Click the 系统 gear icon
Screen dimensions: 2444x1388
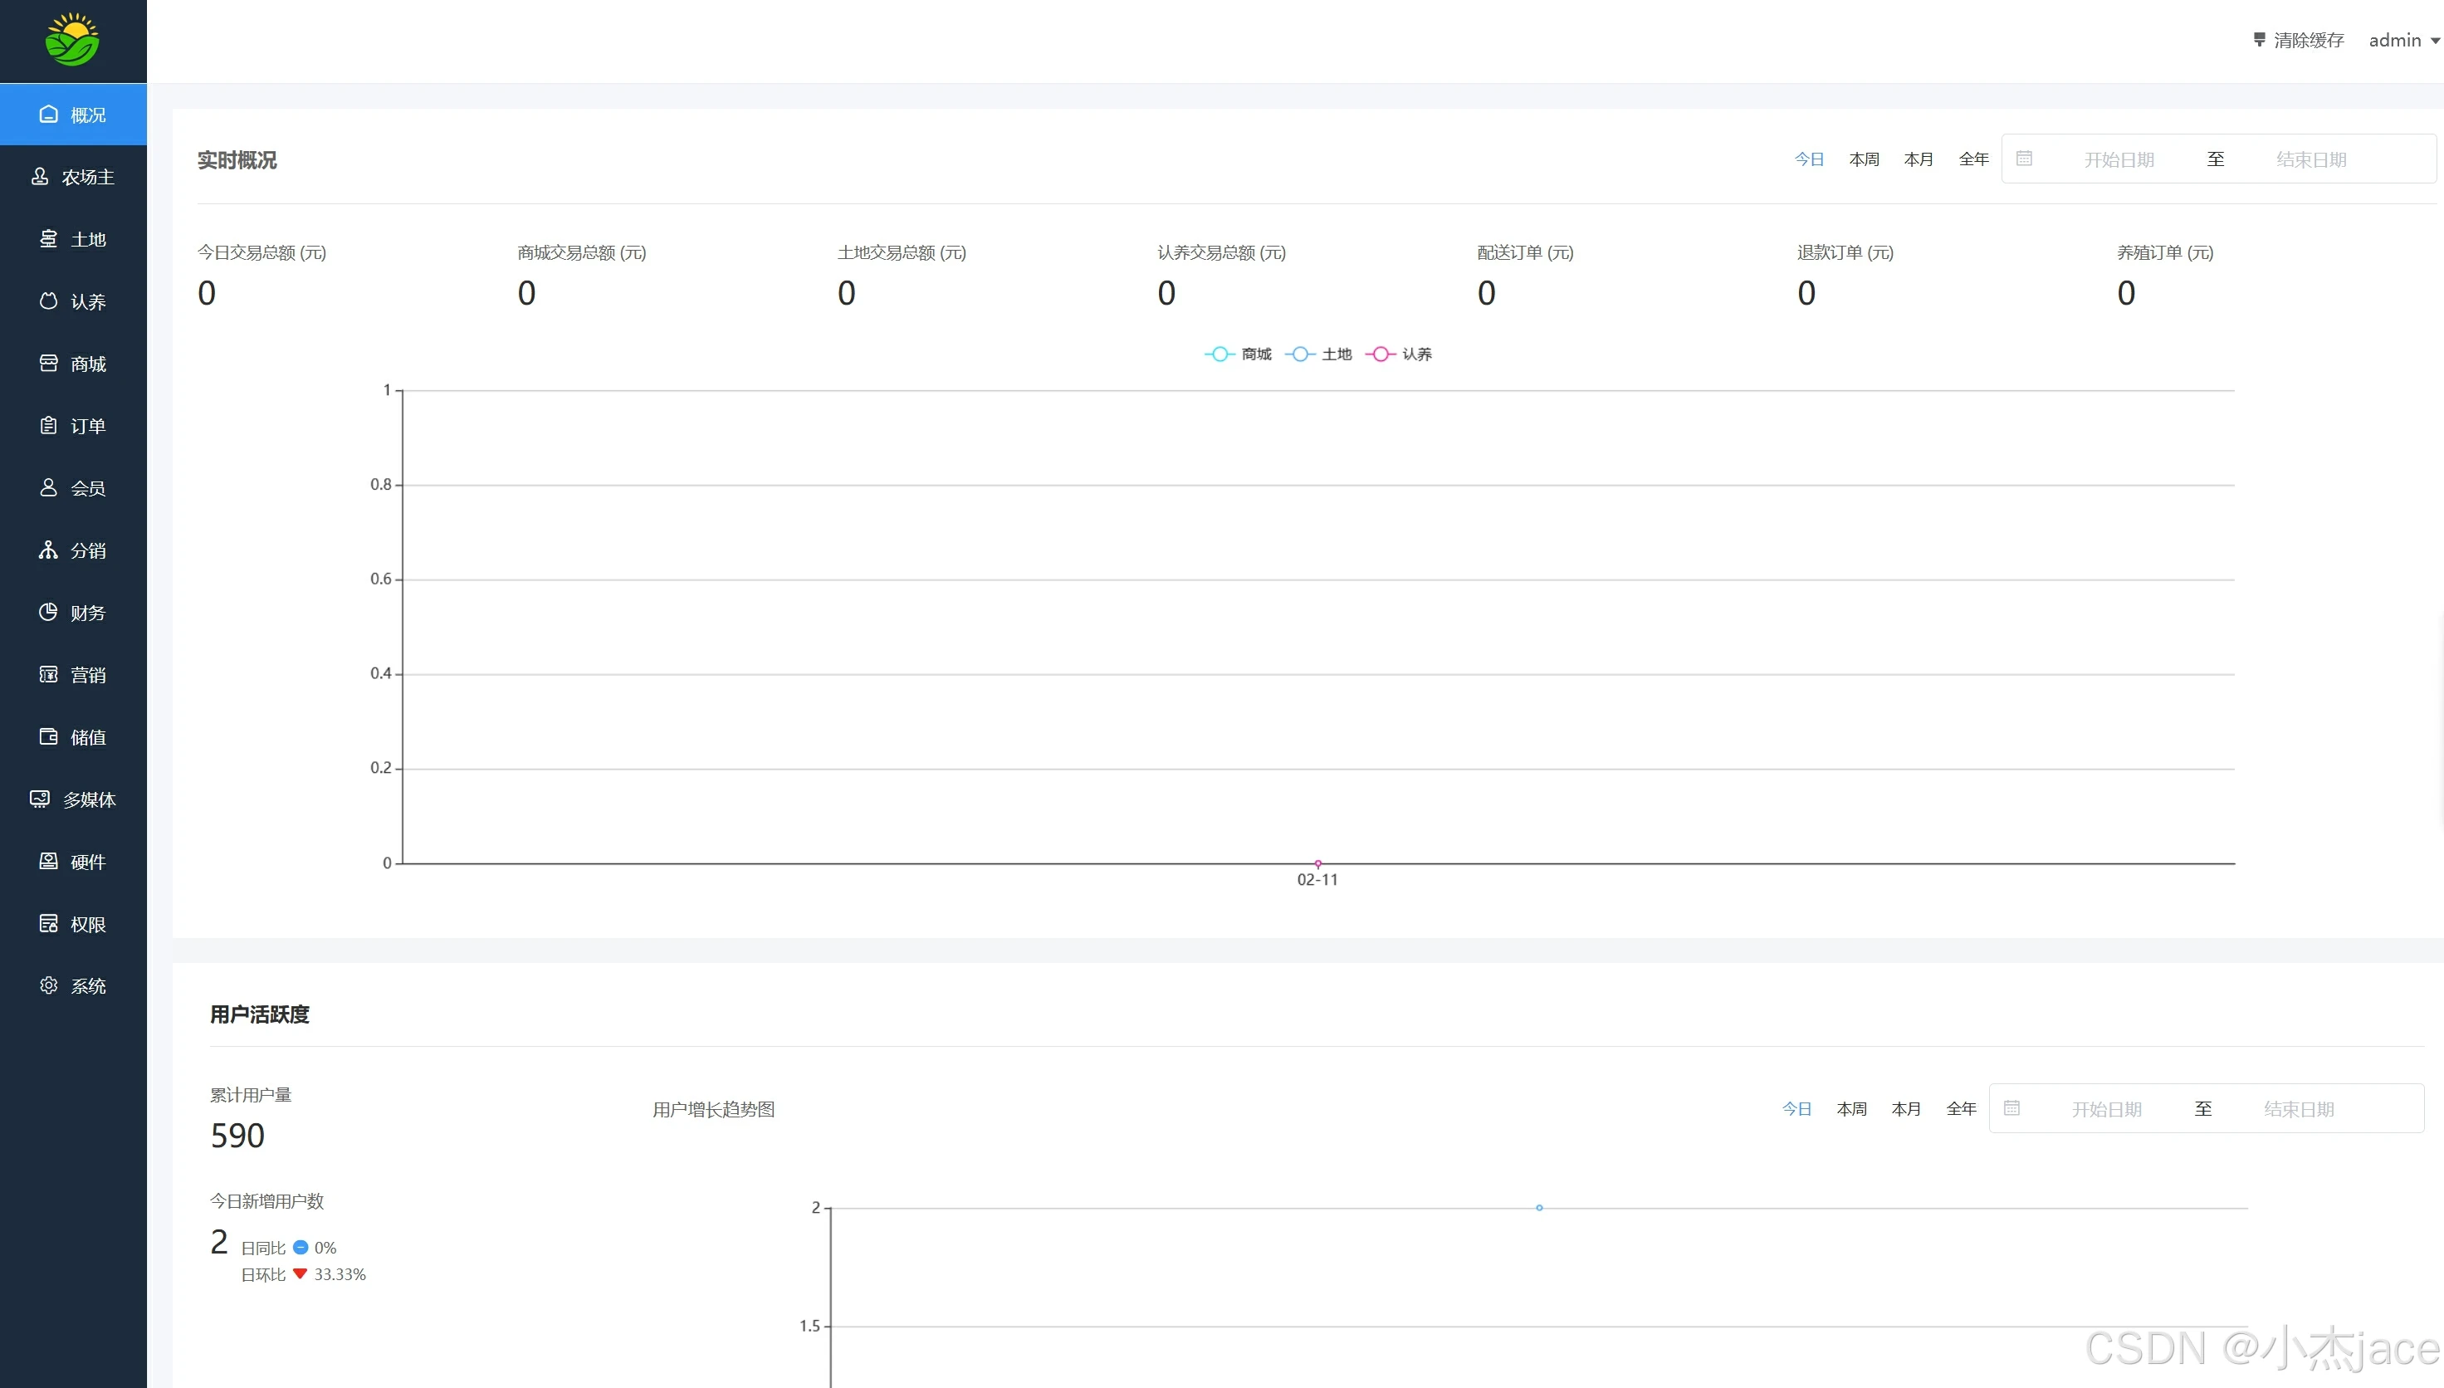(49, 985)
